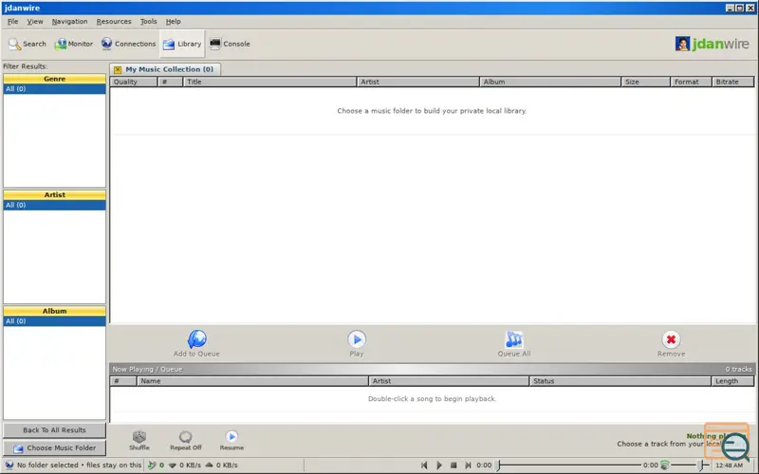Sort library by Size column
Image resolution: width=759 pixels, height=474 pixels.
(646, 82)
